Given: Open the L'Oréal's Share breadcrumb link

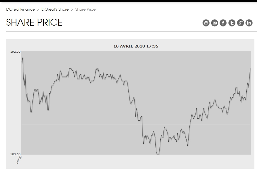Looking at the screenshot, I should 55,9.
